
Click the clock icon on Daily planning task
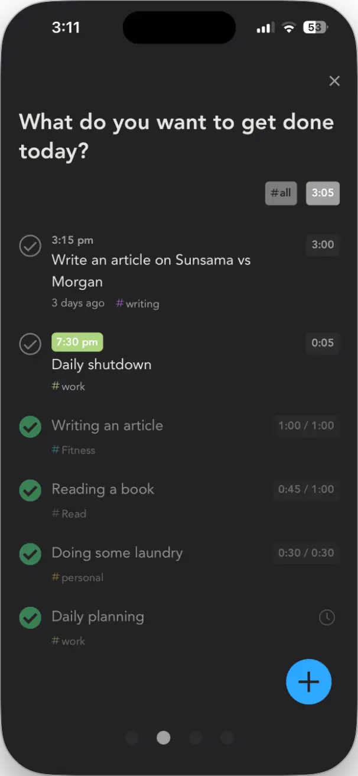pos(327,617)
